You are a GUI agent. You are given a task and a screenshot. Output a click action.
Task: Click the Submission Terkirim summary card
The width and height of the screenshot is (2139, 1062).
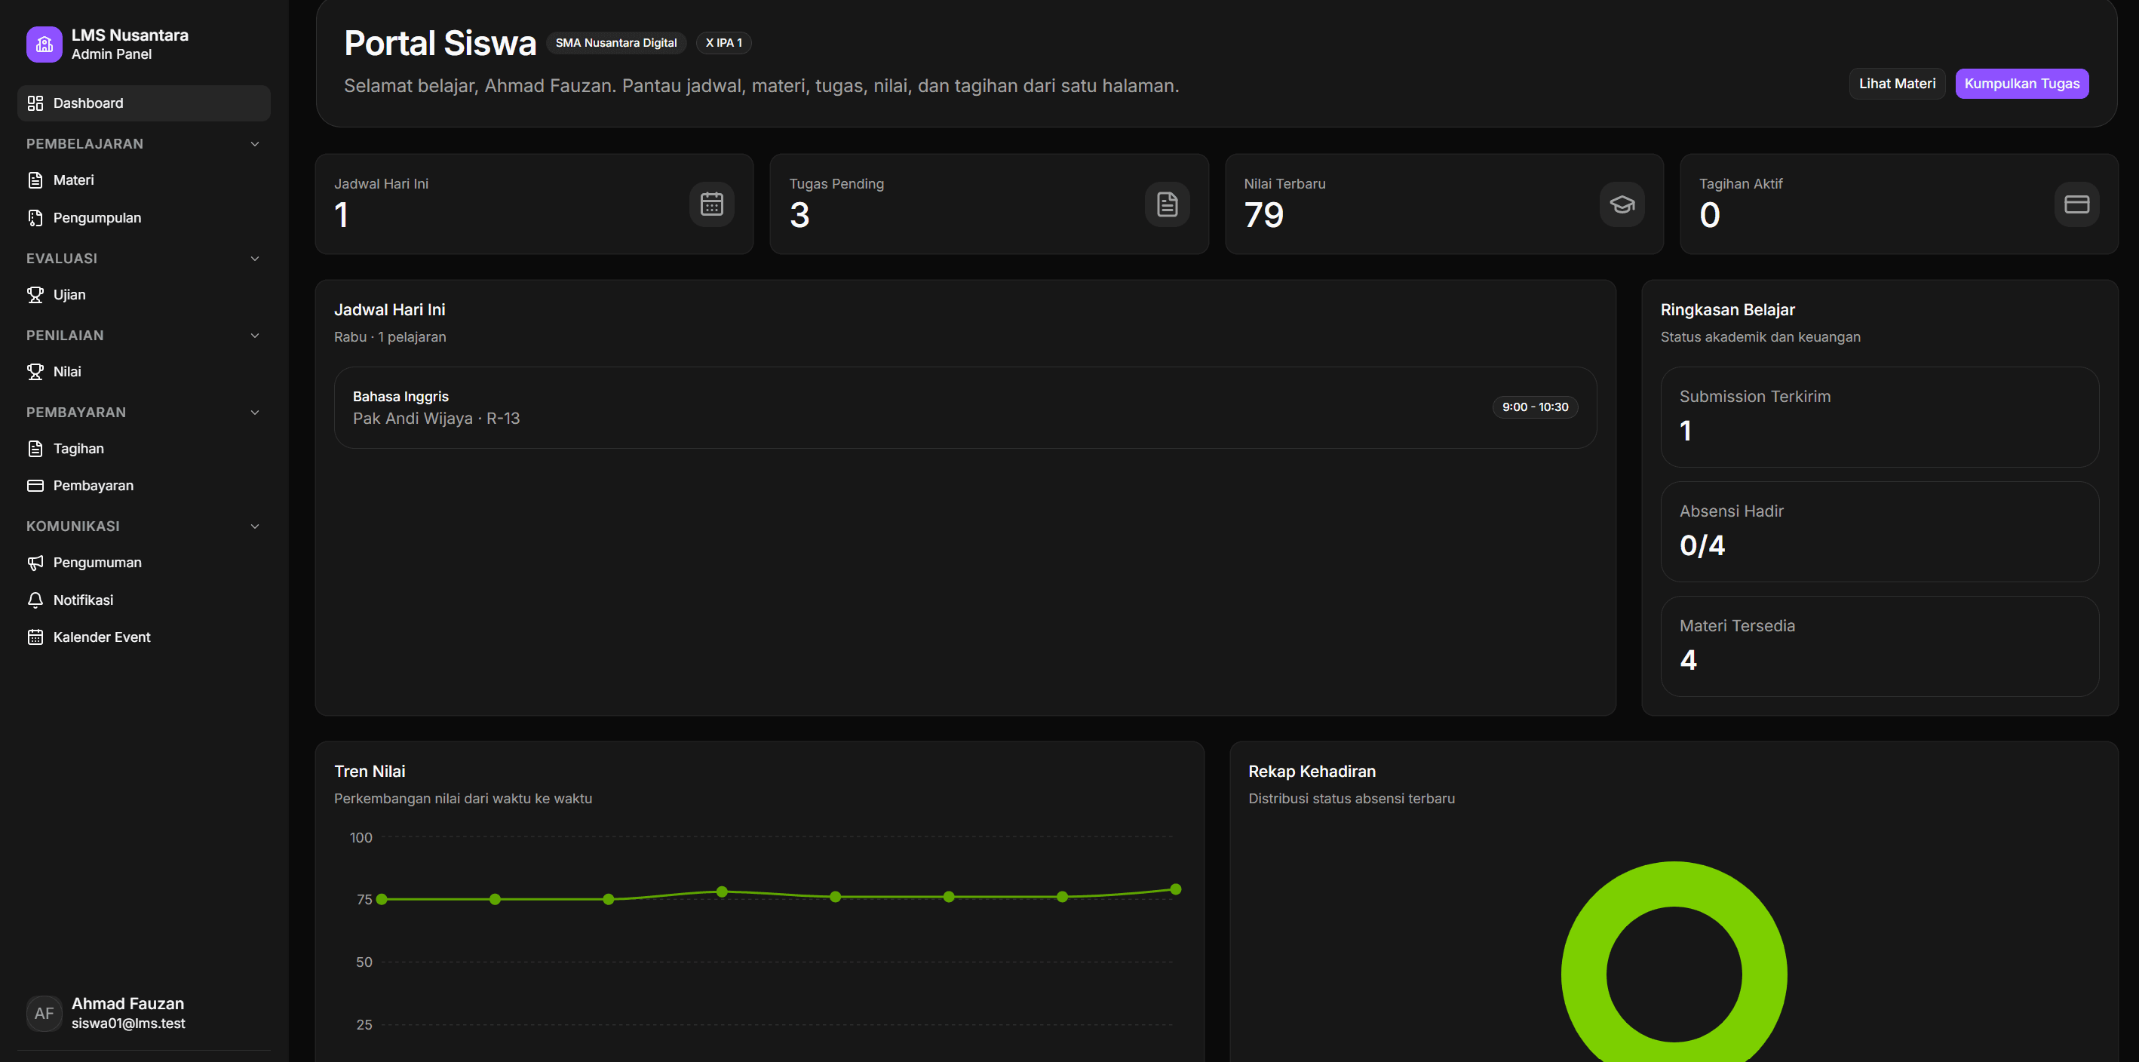[x=1880, y=417]
